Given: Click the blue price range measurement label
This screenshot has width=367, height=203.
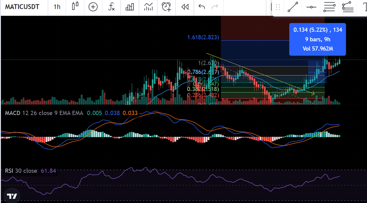Looking at the screenshot, I should 318,39.
